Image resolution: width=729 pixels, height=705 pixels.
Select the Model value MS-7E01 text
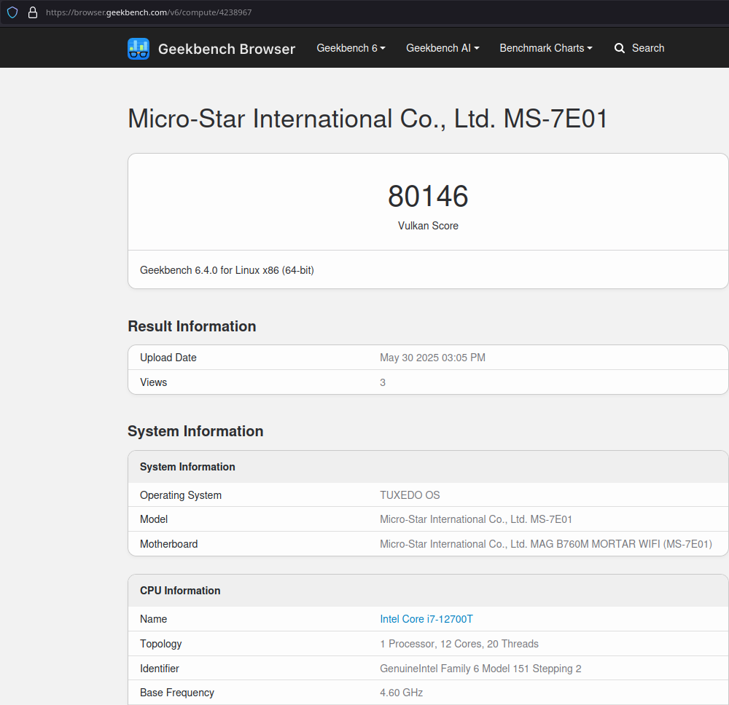(x=476, y=519)
